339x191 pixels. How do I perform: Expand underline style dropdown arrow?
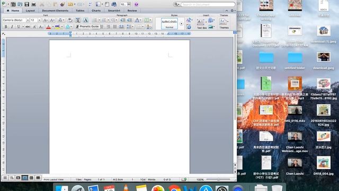(x=23, y=27)
